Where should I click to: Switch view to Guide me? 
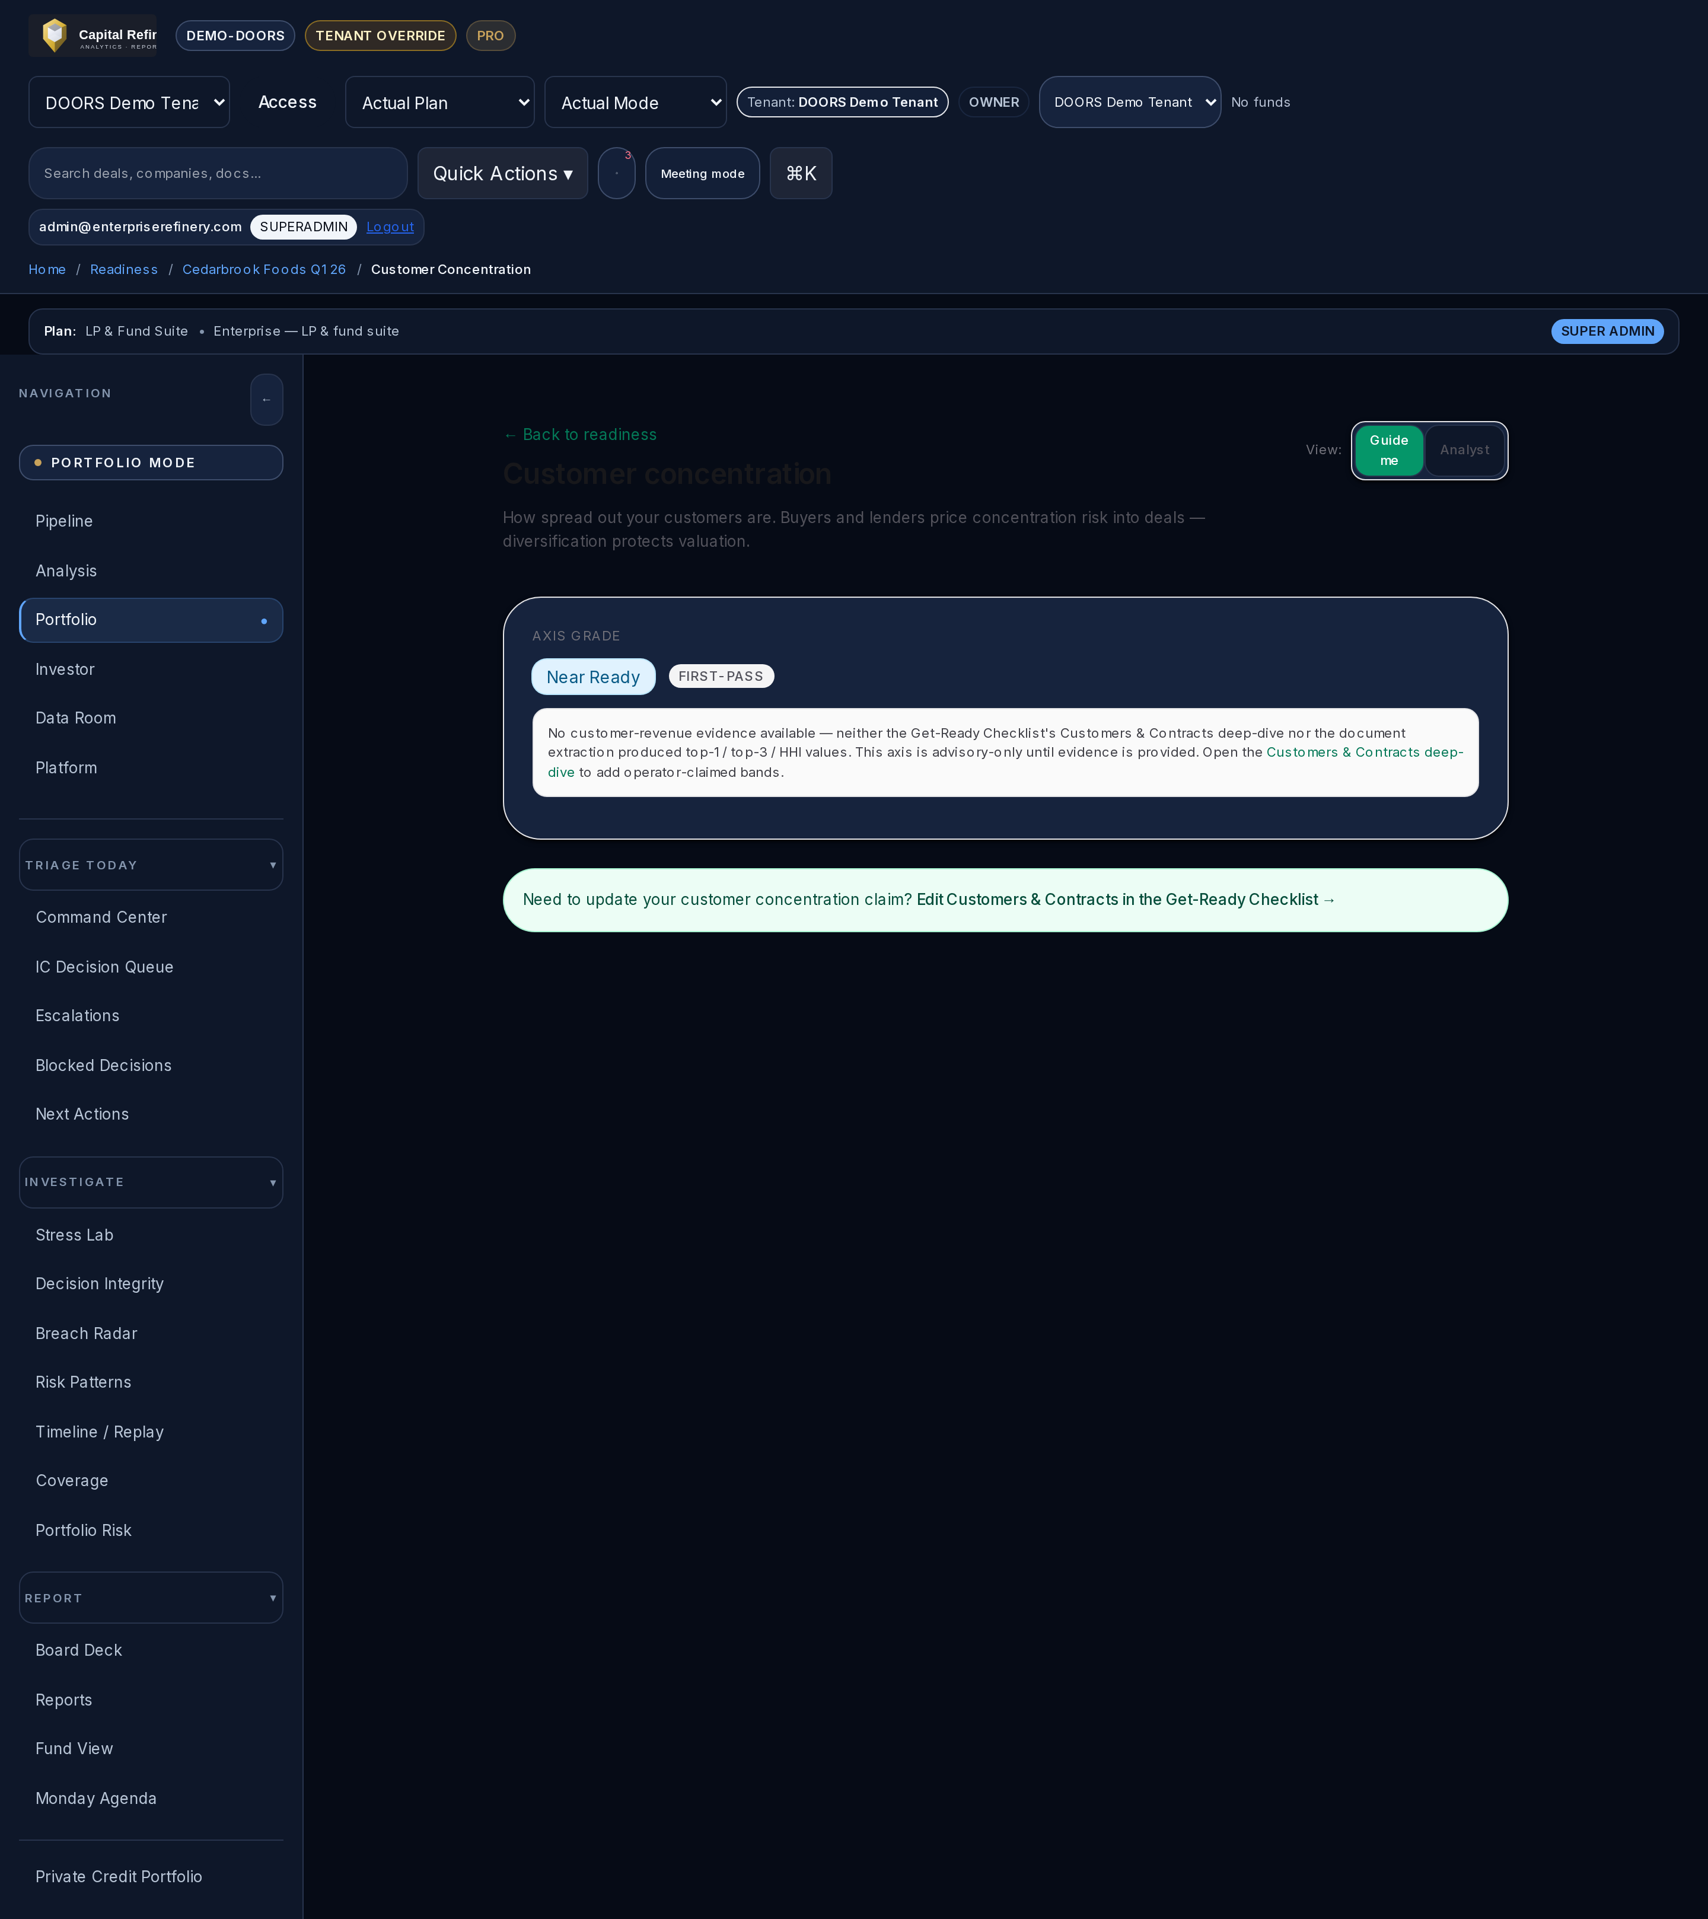pos(1389,451)
